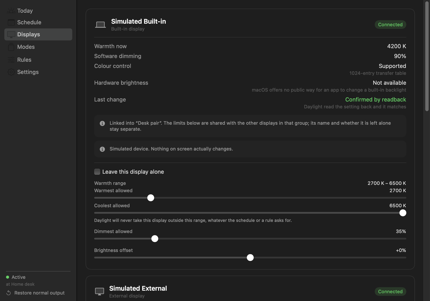This screenshot has width=430, height=301.
Task: Click the Today sunrise icon in sidebar
Action: [11, 11]
